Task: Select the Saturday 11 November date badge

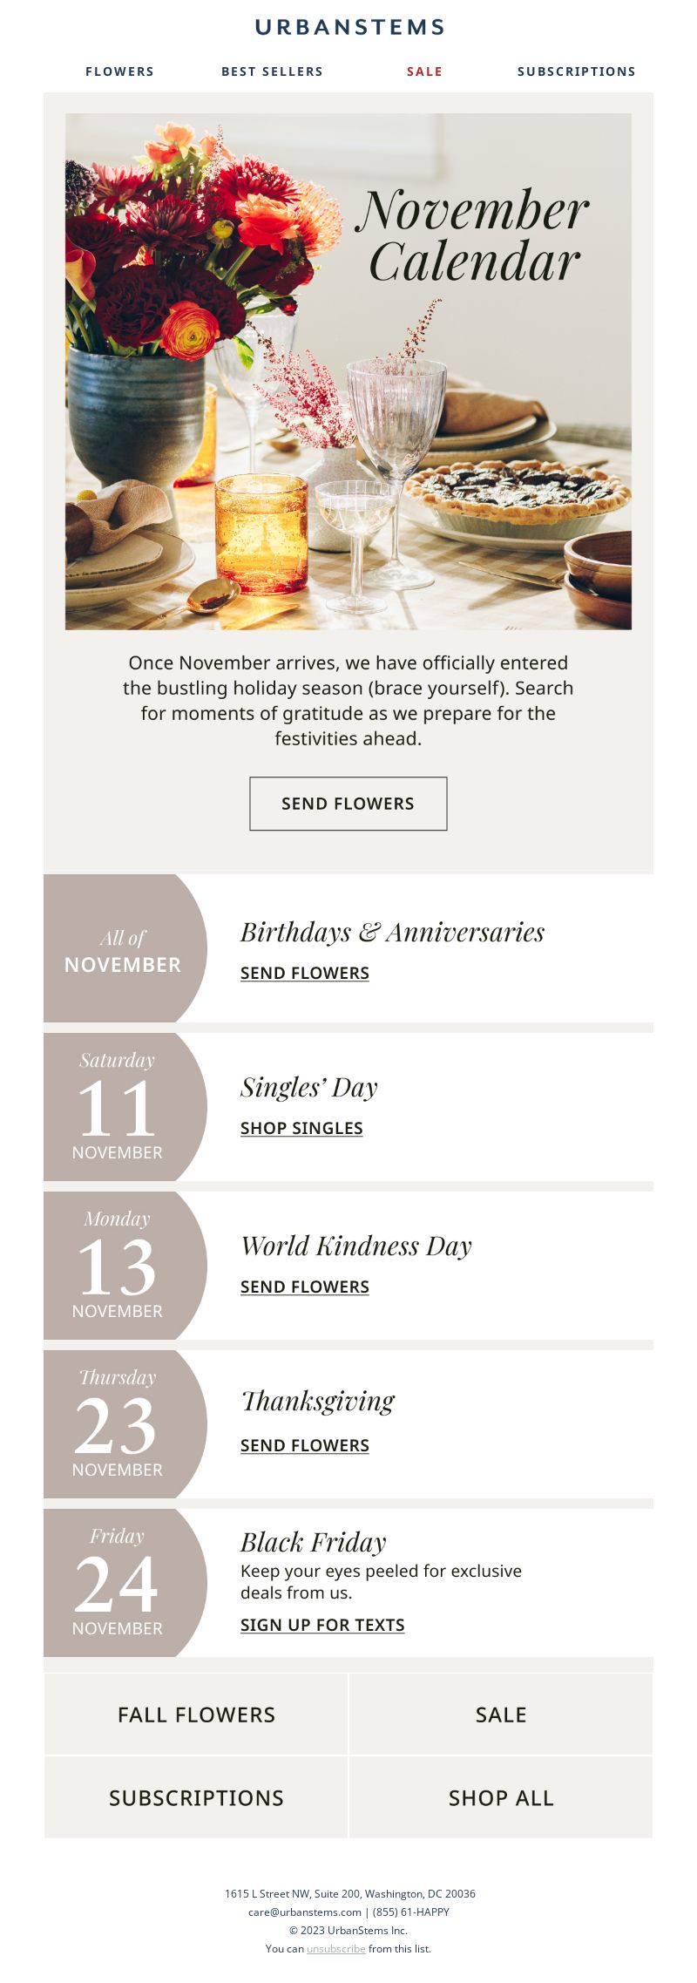Action: (x=125, y=1107)
